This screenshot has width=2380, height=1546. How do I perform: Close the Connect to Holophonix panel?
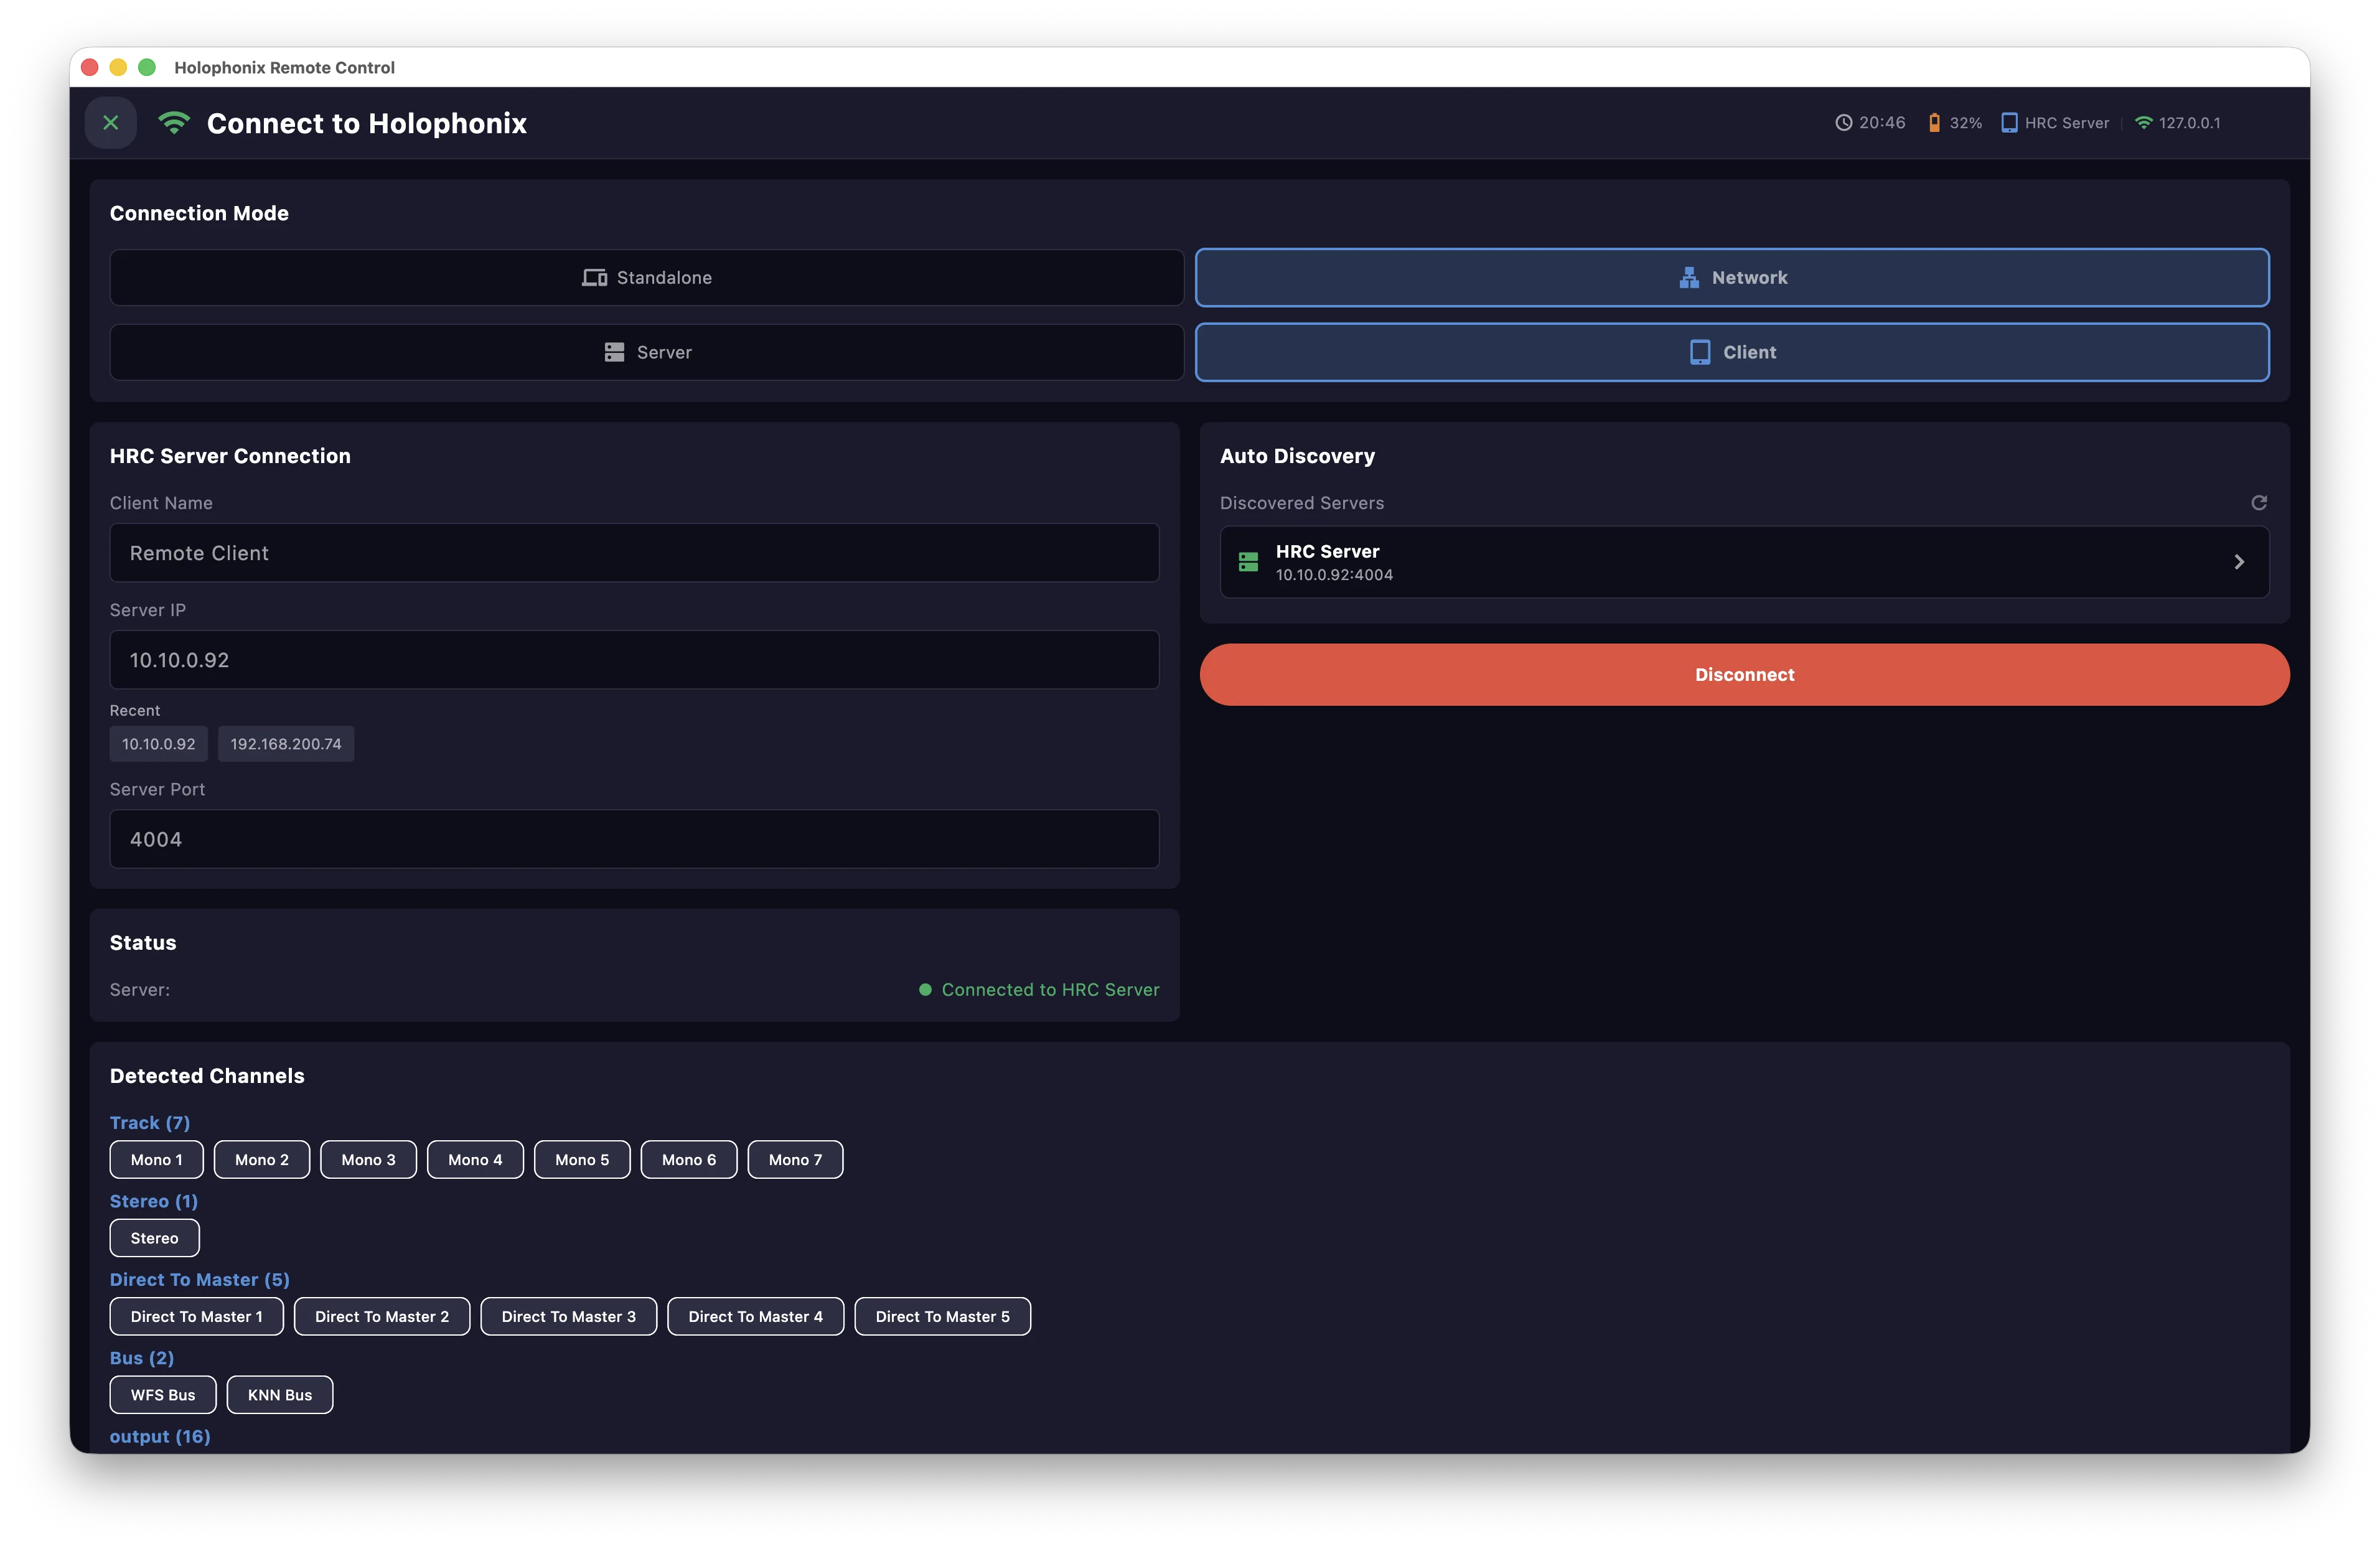click(x=111, y=123)
